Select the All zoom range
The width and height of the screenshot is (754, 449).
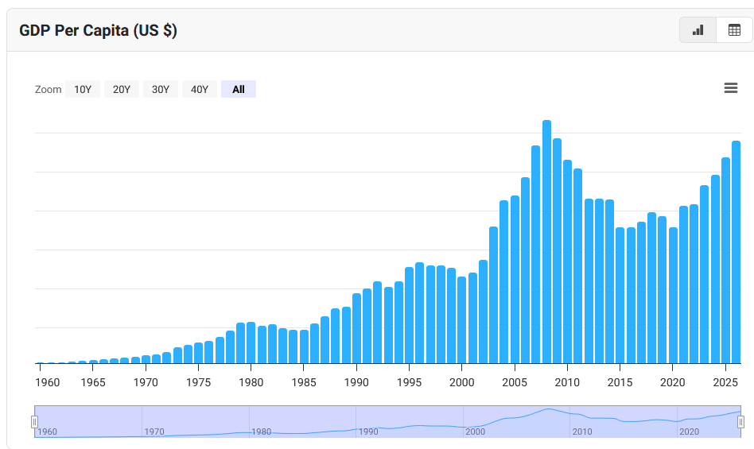[x=239, y=89]
